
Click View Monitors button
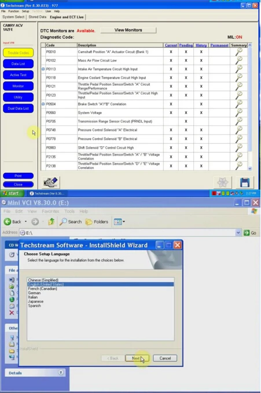pyautogui.click(x=128, y=30)
